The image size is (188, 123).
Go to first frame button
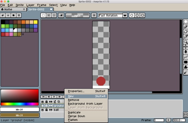(43, 96)
